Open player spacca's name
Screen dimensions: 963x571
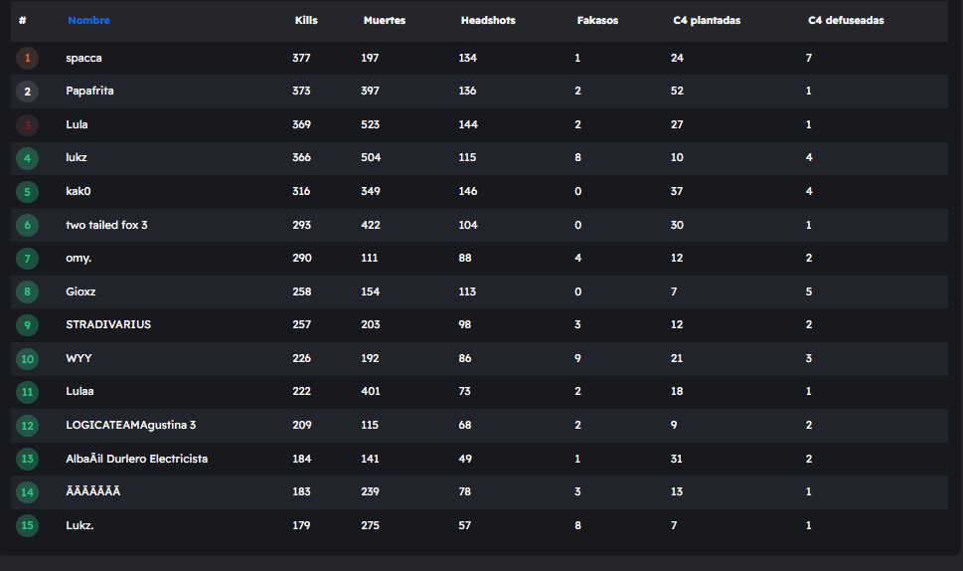pos(83,58)
